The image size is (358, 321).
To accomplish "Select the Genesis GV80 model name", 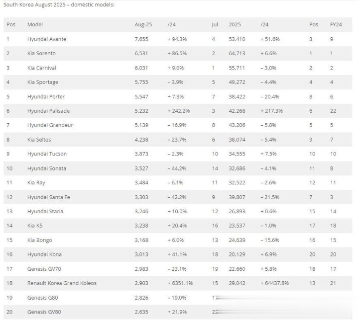I will coord(44,312).
